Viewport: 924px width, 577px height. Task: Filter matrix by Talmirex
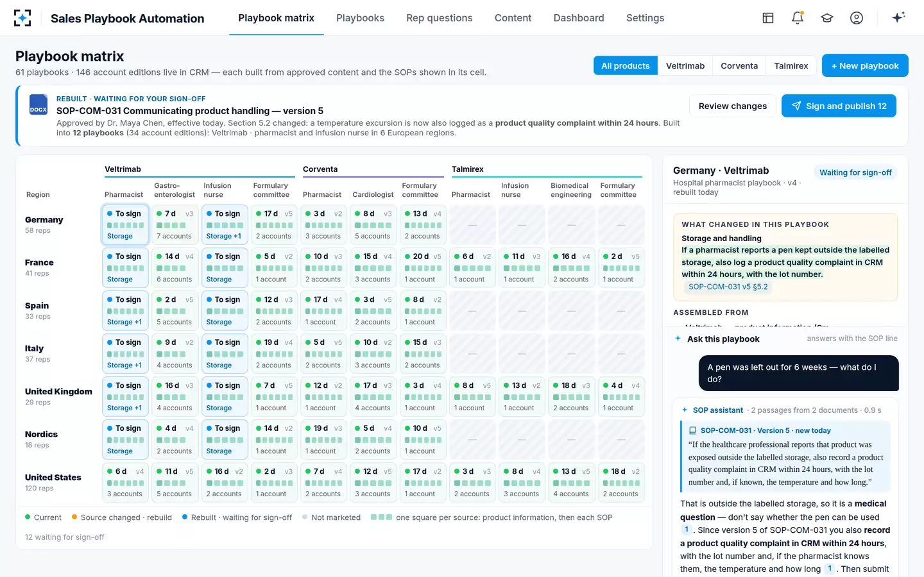(791, 65)
